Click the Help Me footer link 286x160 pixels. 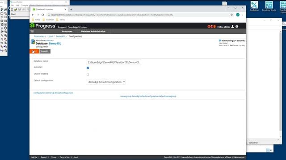click(34, 157)
